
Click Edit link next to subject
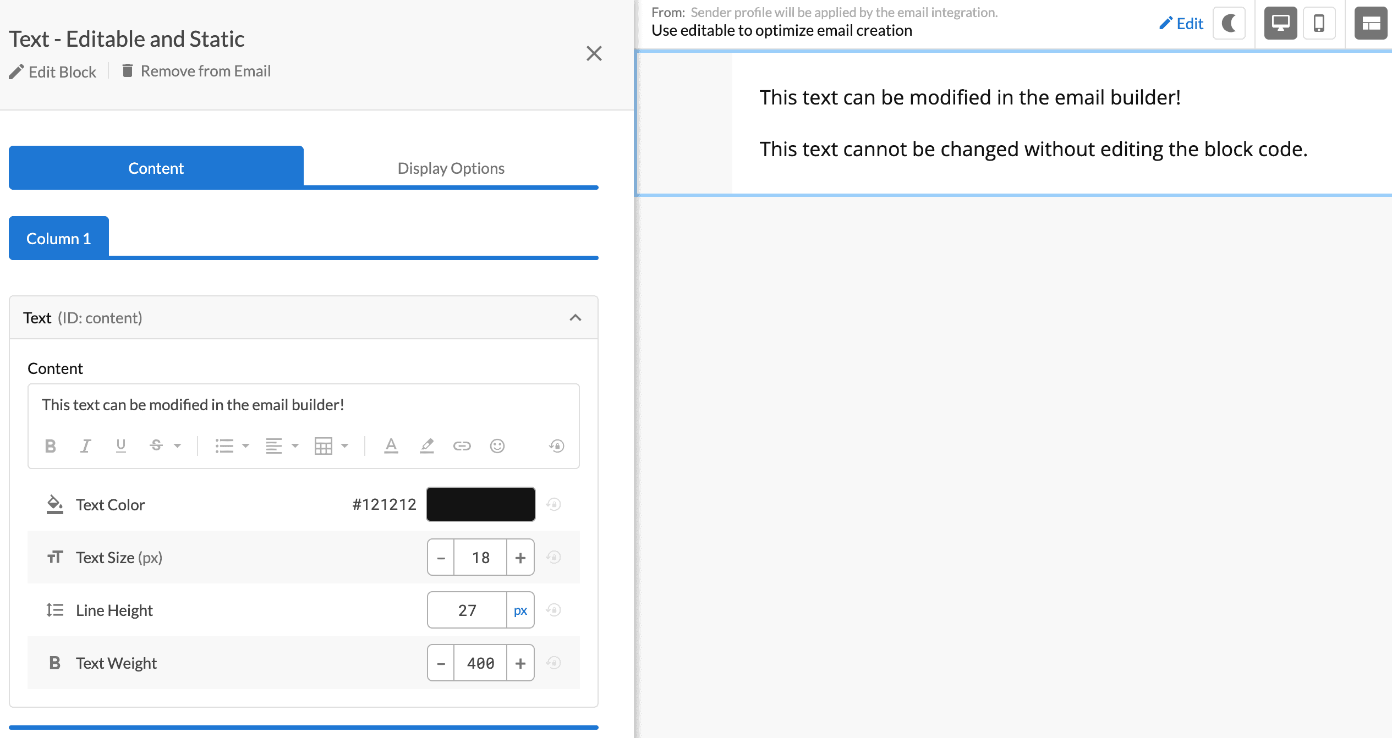tap(1181, 24)
